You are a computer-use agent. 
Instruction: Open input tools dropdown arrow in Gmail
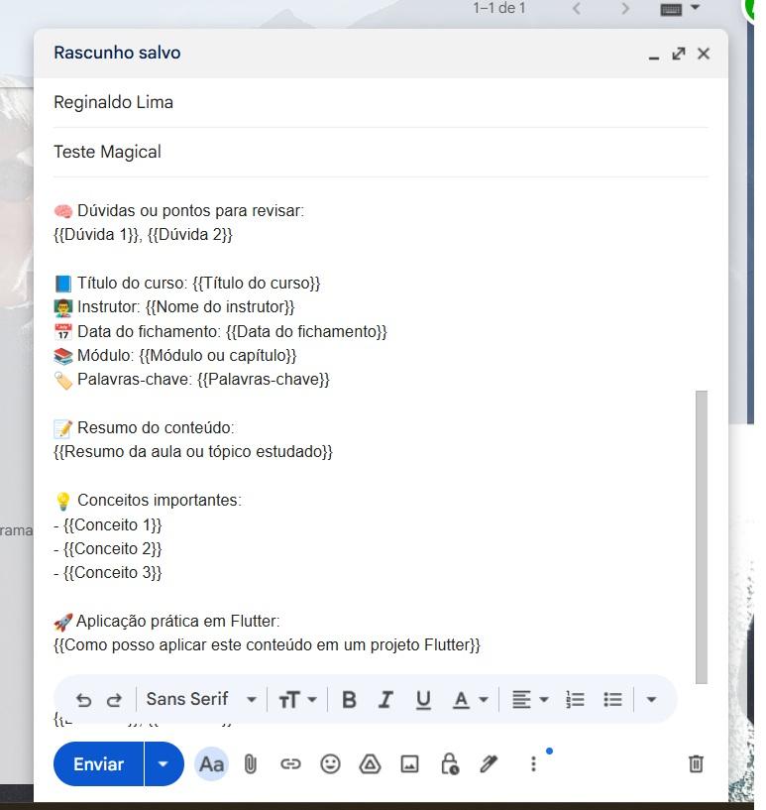[696, 7]
